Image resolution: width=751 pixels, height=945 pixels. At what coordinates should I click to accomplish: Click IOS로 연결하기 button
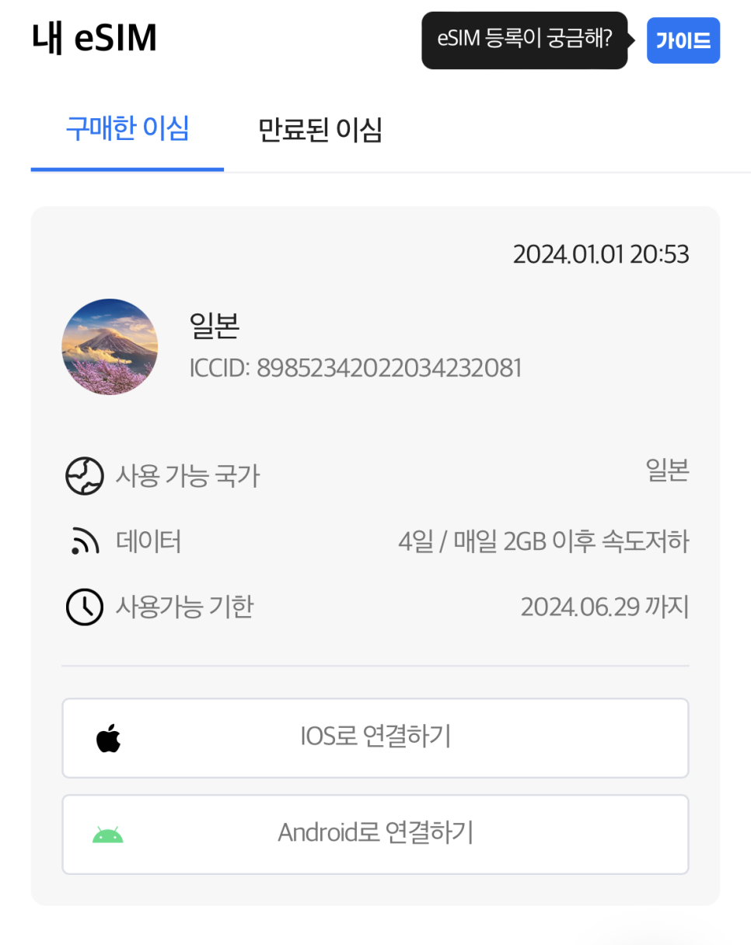[375, 738]
